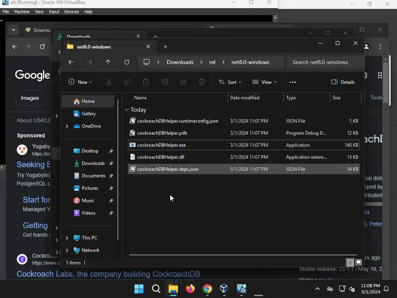Reload the page in the background browser

click(x=42, y=47)
